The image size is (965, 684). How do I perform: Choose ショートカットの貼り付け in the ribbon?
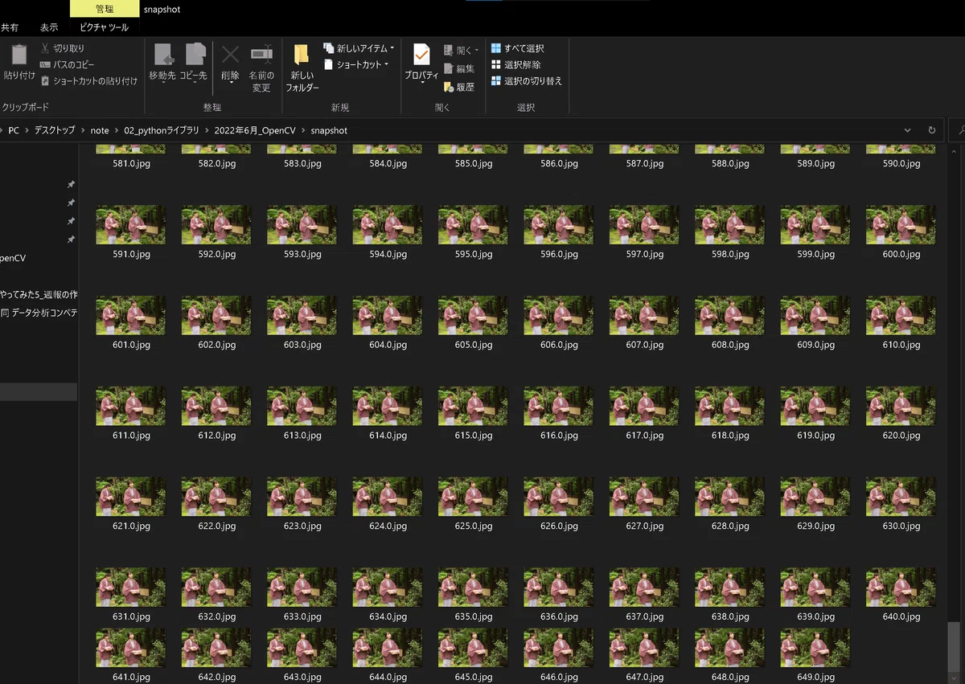click(89, 81)
